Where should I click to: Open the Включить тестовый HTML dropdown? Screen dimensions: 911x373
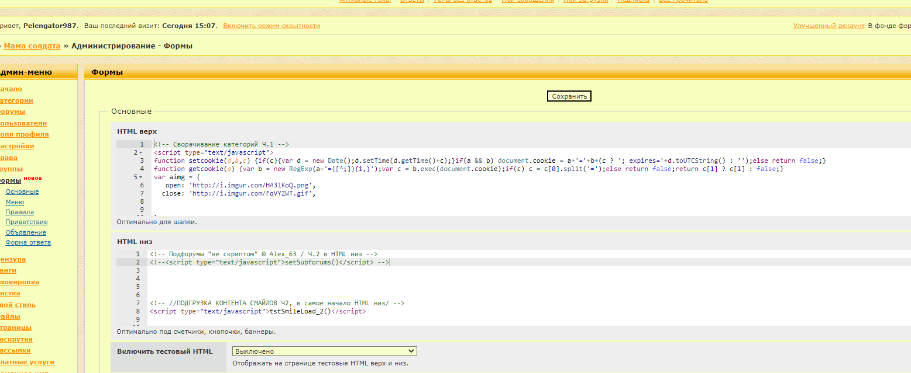pyautogui.click(x=325, y=351)
